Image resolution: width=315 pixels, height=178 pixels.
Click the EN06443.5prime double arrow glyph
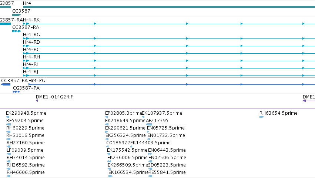click(x=150, y=154)
